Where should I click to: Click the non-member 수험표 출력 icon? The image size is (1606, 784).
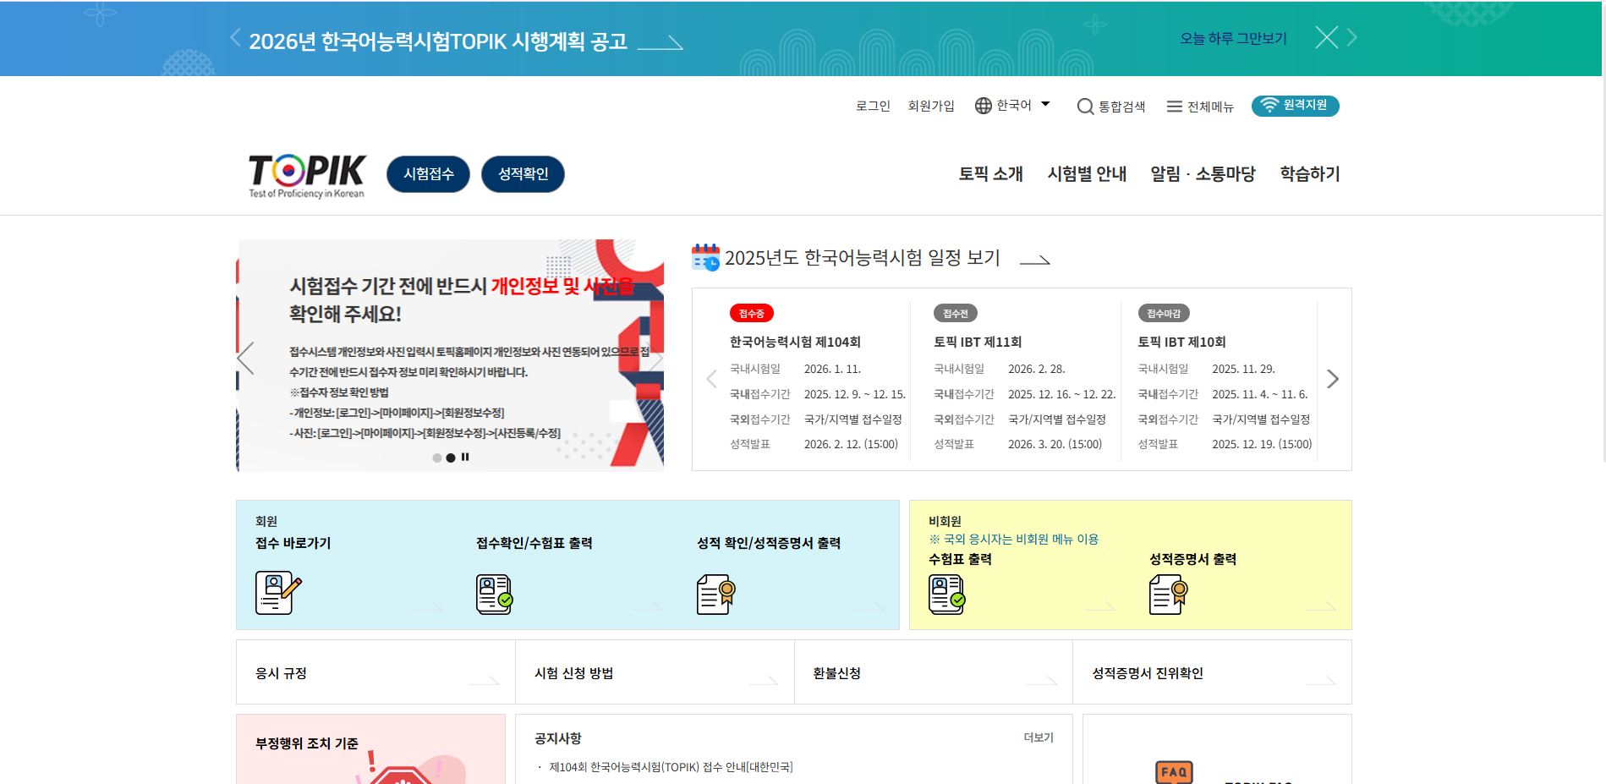tap(947, 594)
